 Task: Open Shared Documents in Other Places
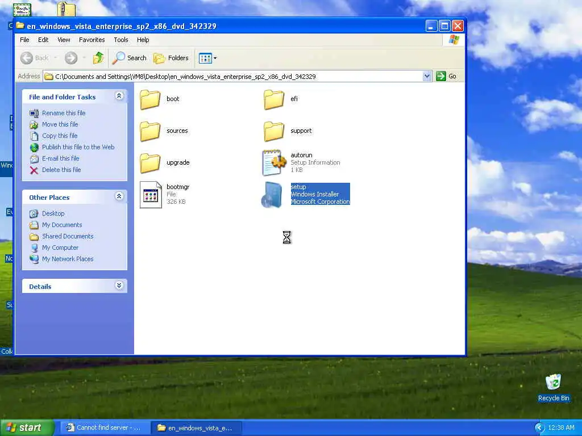pyautogui.click(x=68, y=236)
